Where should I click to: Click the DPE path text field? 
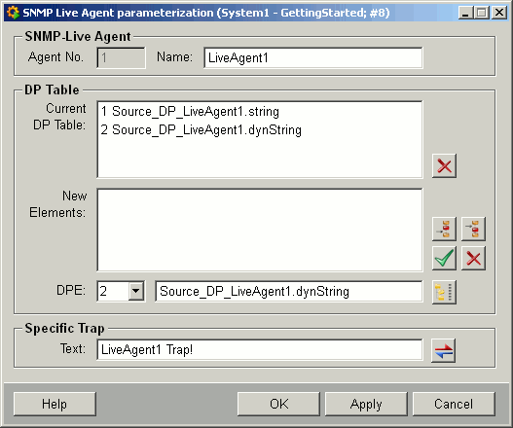289,291
